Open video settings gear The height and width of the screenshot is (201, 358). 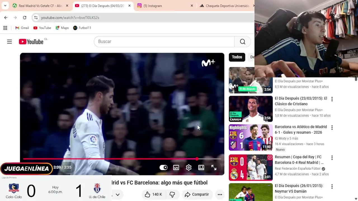189,167
